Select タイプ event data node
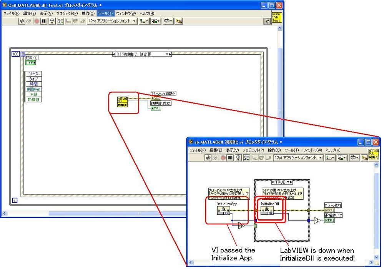This screenshot has height=269, width=384. (33, 79)
